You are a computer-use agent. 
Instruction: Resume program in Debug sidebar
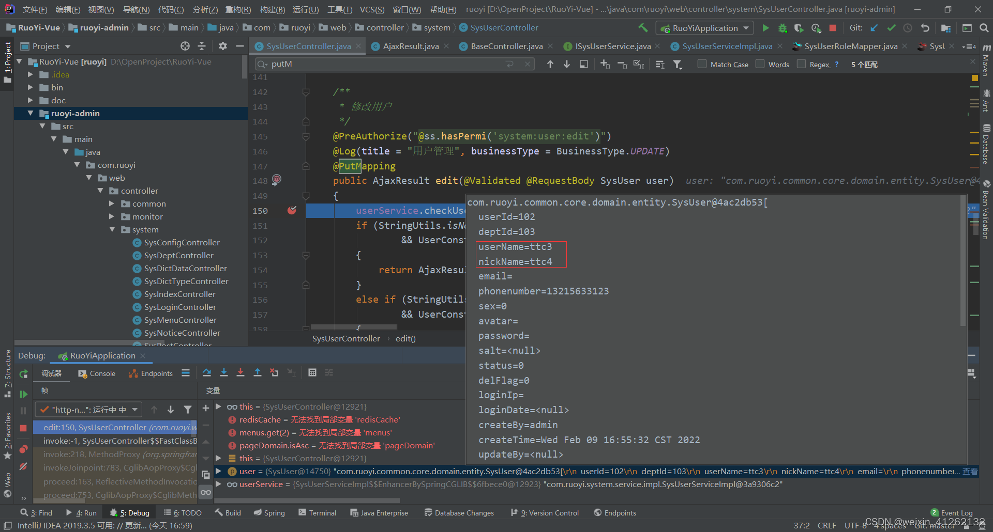[x=23, y=394]
